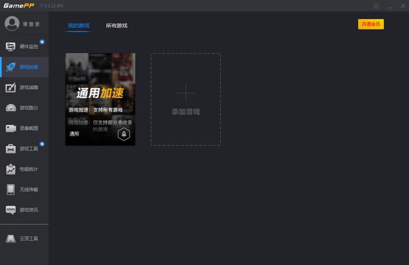Click the yellow 开通会员 button
The height and width of the screenshot is (265, 409).
tap(371, 25)
